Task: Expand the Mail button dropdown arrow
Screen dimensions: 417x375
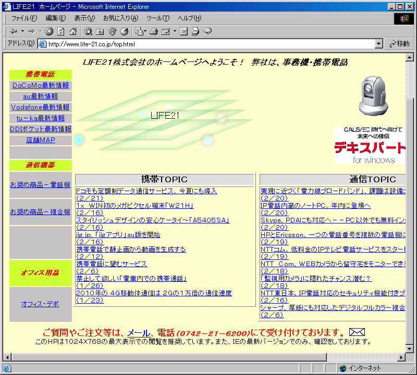Action: (145, 31)
